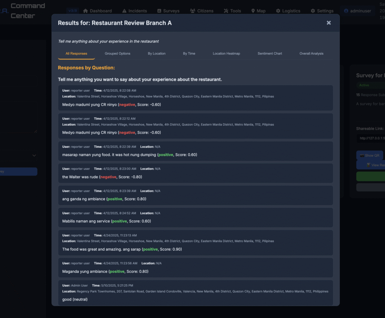Open the Sentiment Chart tab

tap(270, 53)
